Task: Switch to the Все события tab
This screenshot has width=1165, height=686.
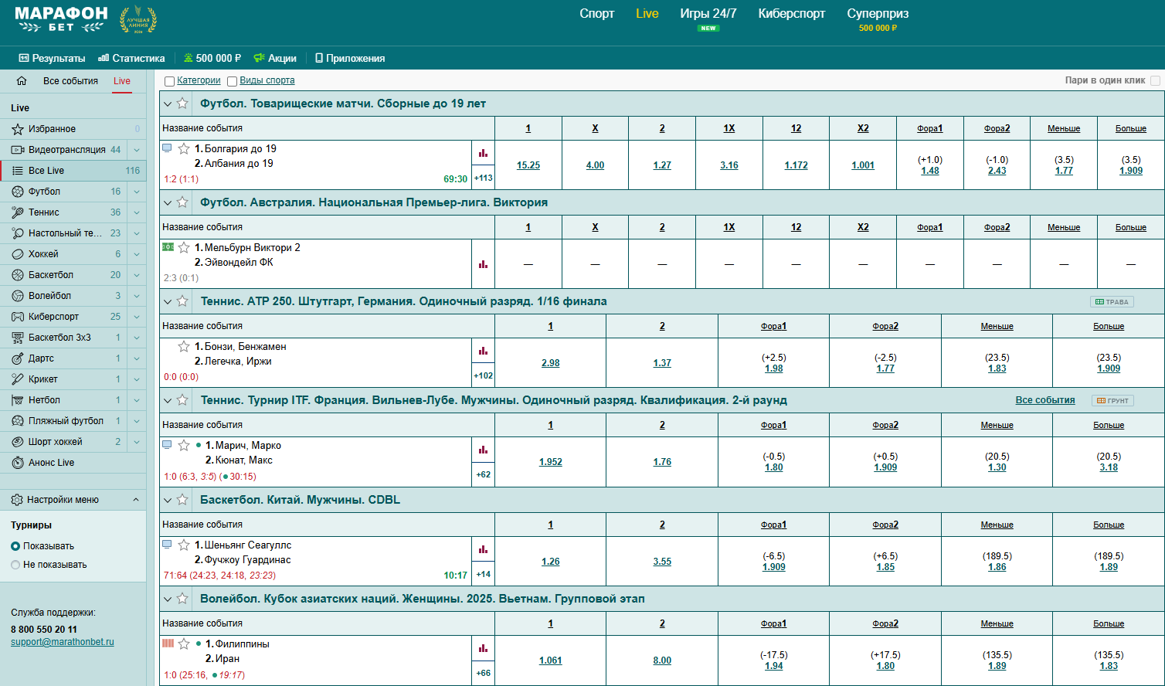Action: (x=70, y=81)
